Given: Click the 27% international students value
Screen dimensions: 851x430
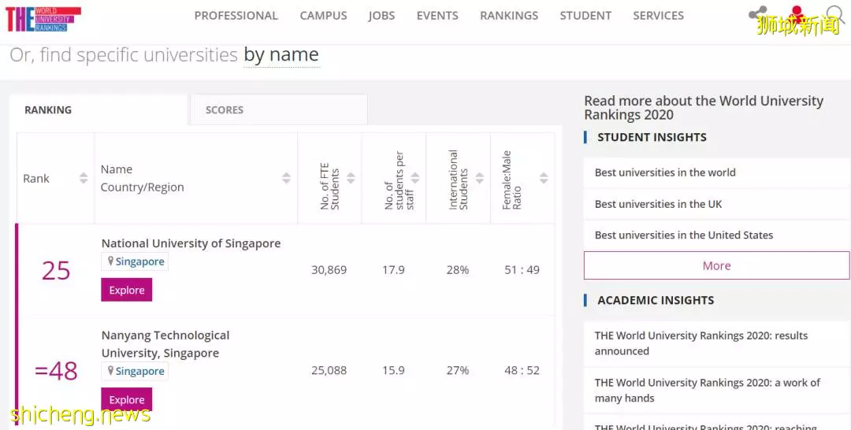Looking at the screenshot, I should point(458,371).
